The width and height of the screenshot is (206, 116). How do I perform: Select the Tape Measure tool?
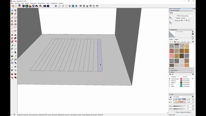[12, 45]
